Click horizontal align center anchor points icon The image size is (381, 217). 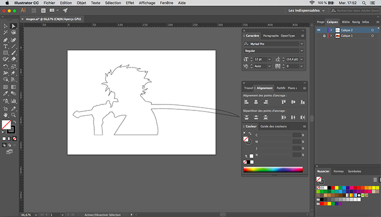256,102
